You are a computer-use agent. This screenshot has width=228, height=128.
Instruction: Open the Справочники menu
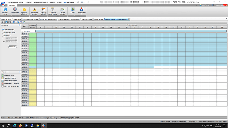point(13,2)
